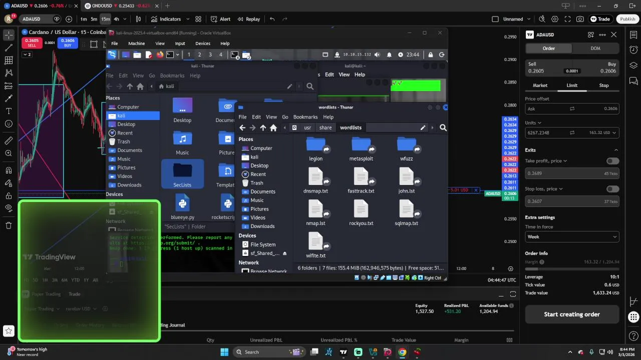Add symbol compare plus icon
Viewport: 641px width, 360px height.
point(69,19)
